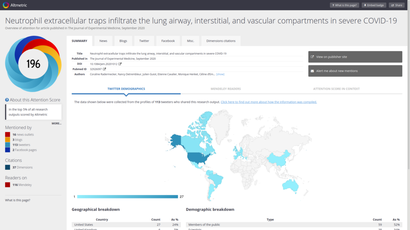This screenshot has width=410, height=230.
Task: Expand attention score details via MORE...
Action: 56,124
